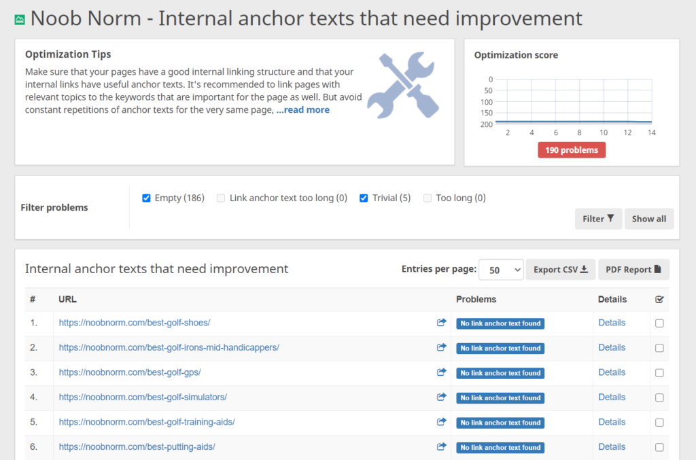Open the best-golf-irons-mid-handicappers URL link
The image size is (696, 460).
169,347
